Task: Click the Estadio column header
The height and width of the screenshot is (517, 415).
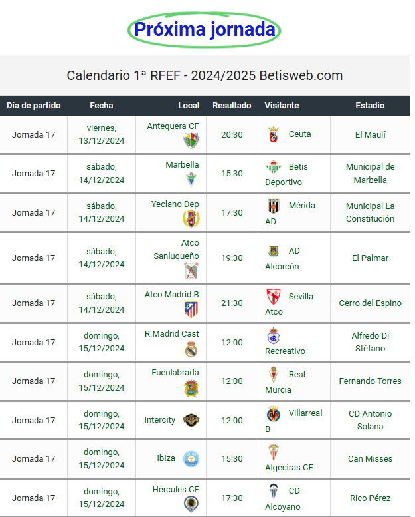Action: 370,106
